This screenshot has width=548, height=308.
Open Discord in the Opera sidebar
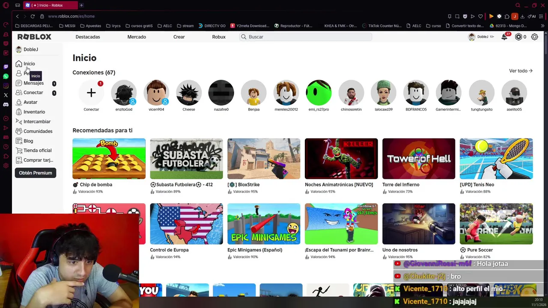point(6,104)
